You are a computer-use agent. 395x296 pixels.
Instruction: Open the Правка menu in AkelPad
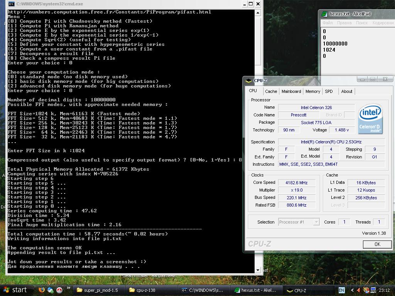[344, 23]
